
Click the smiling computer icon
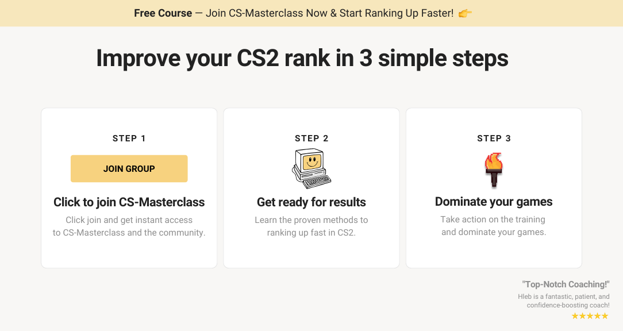(x=311, y=168)
